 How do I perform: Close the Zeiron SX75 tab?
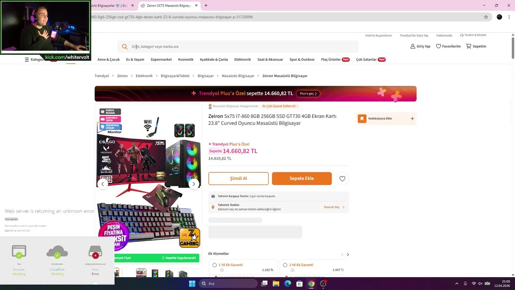196,6
